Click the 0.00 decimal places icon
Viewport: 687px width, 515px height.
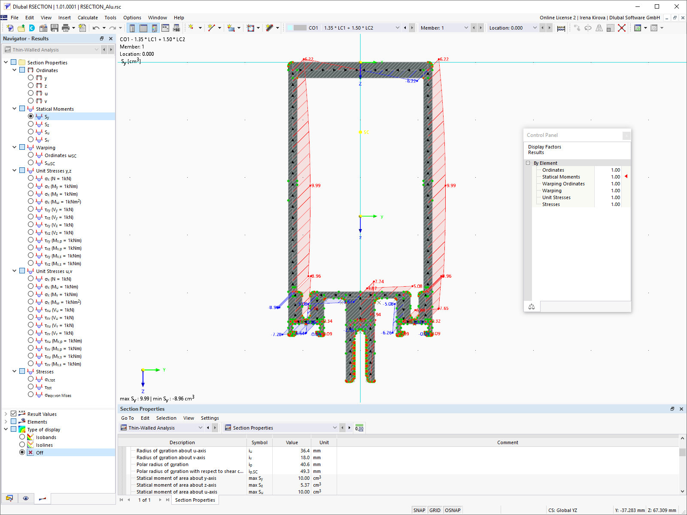pos(359,428)
